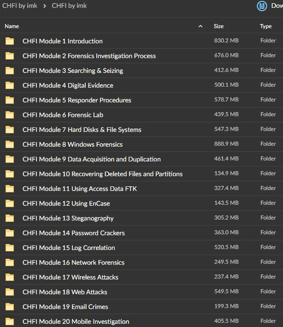Select 'CHFI Module 13 Steganography' name
This screenshot has height=327, width=283.
point(68,218)
